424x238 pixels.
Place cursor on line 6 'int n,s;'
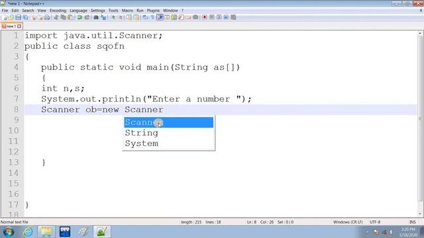tap(63, 89)
